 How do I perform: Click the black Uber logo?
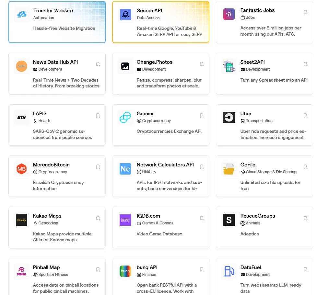click(x=229, y=117)
